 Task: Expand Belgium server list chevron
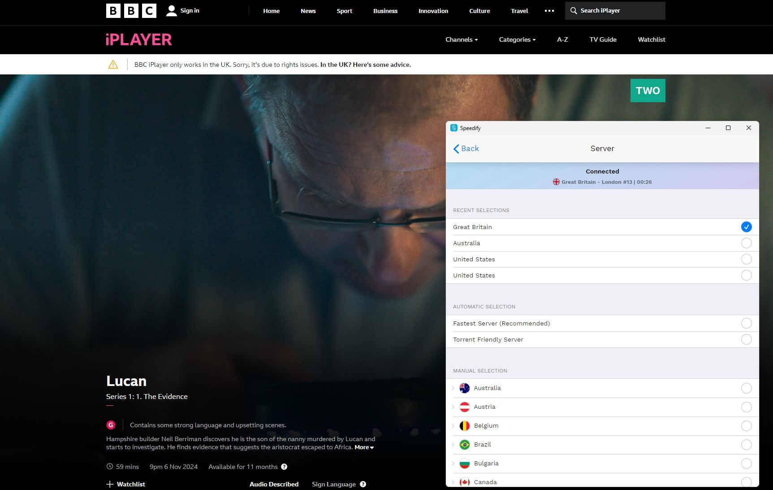coord(453,426)
